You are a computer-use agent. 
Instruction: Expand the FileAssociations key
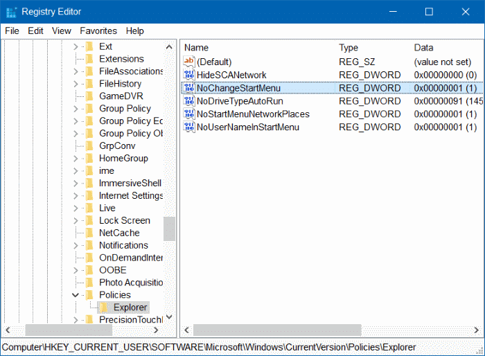pos(76,71)
